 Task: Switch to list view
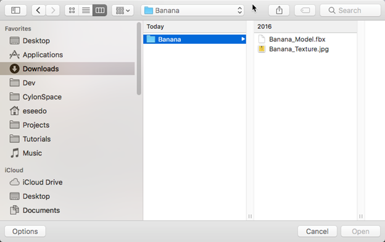[x=86, y=10]
